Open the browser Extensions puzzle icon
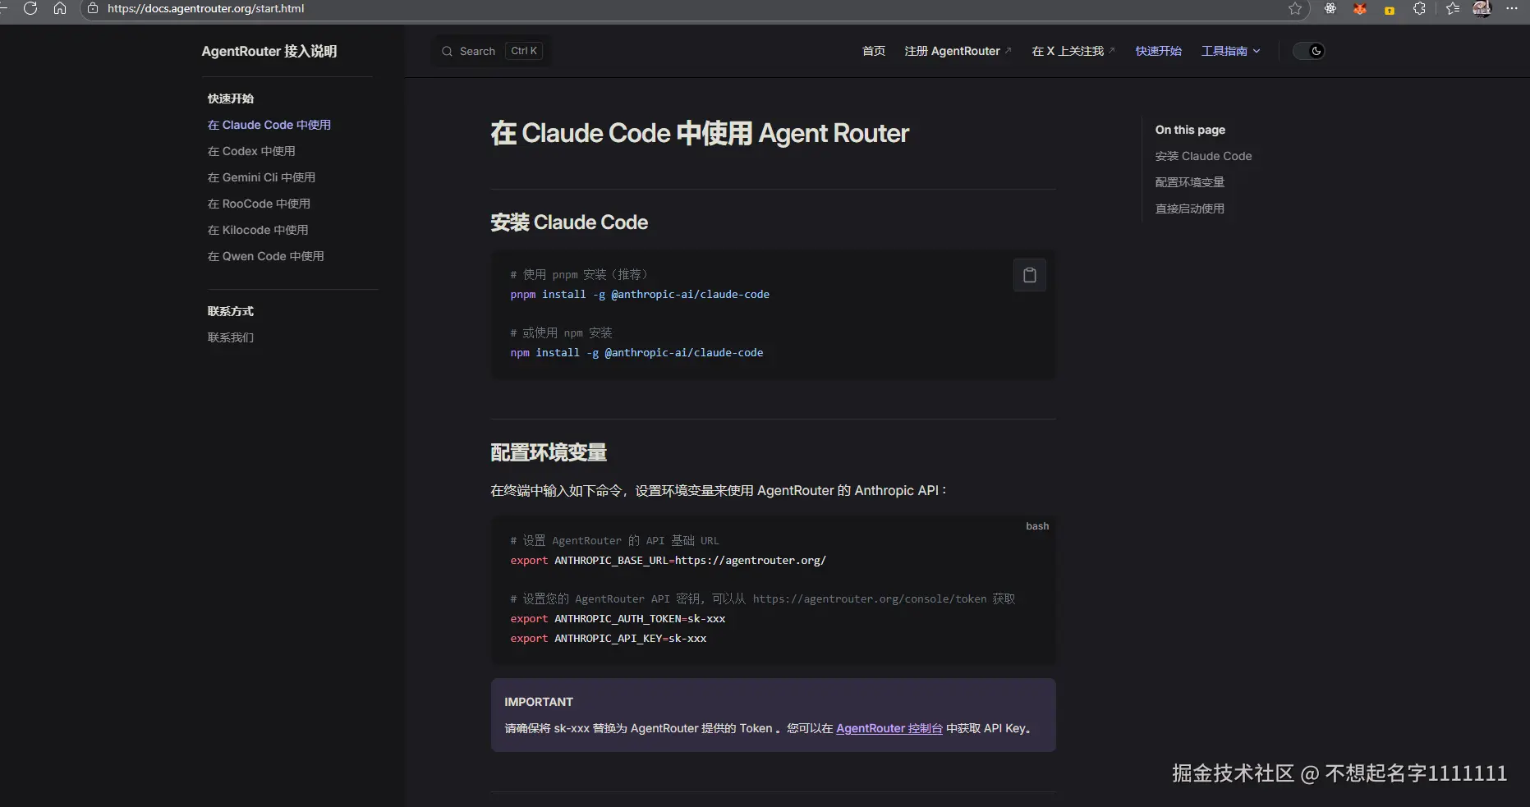The height and width of the screenshot is (807, 1530). coord(1419,8)
